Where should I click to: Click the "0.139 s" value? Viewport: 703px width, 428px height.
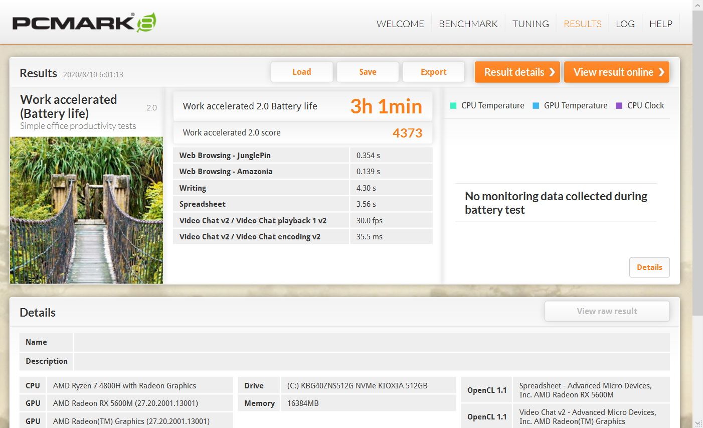[368, 172]
